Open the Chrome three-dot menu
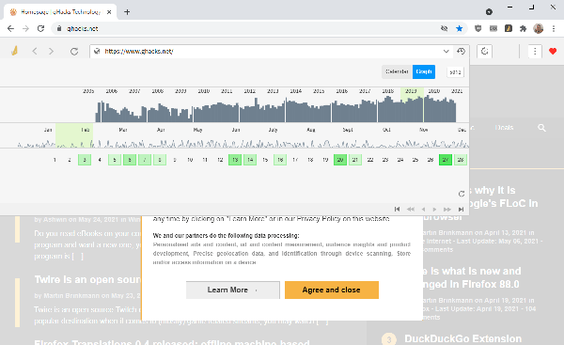The height and width of the screenshot is (345, 564). coord(554,28)
